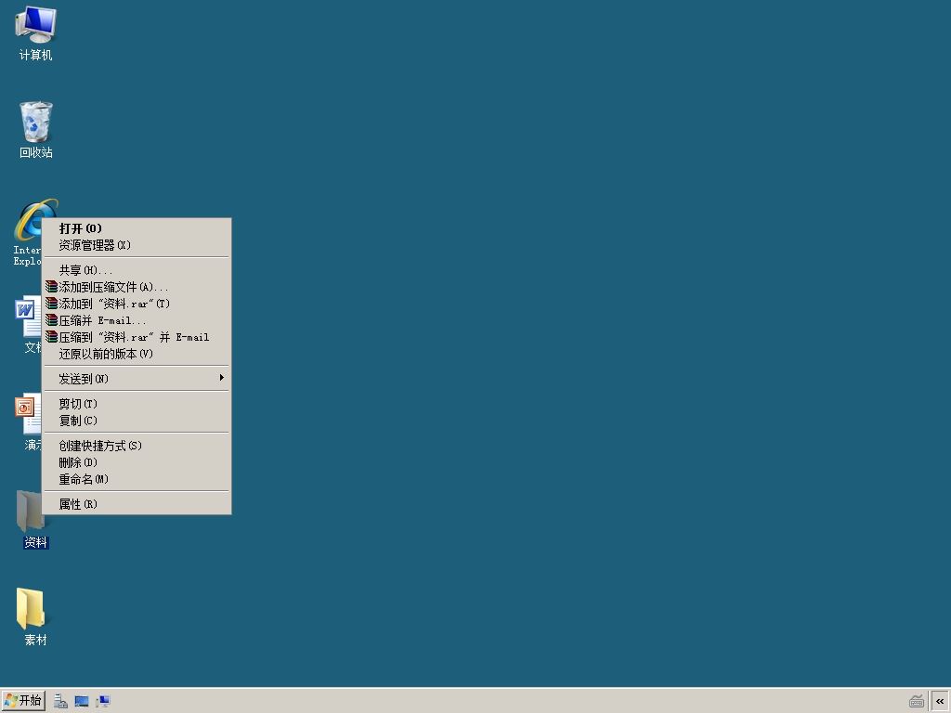Click the third quick launch icon with monitors

pyautogui.click(x=102, y=701)
